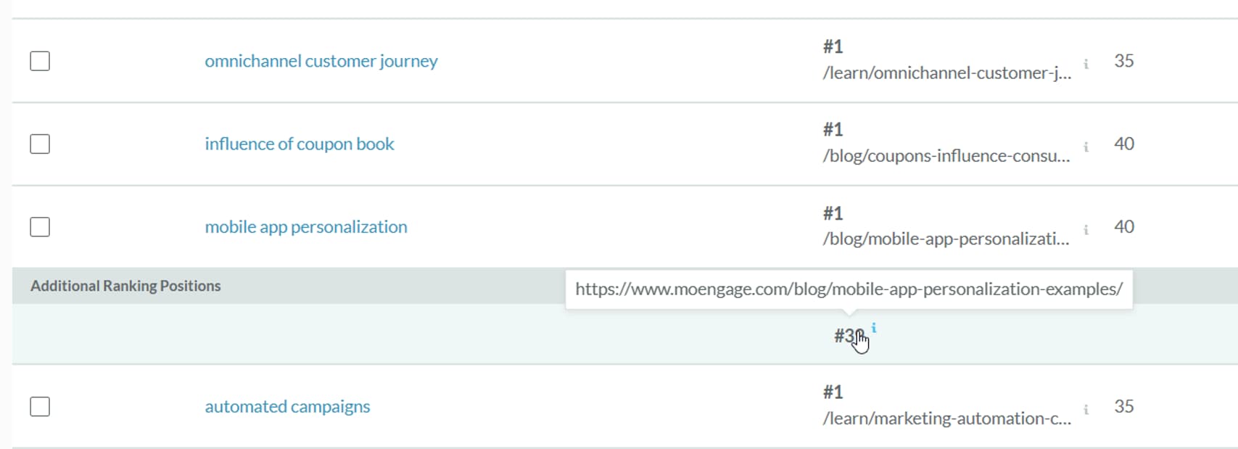The width and height of the screenshot is (1238, 449).
Task: Click info icon in mobile app personalization row
Action: (x=1086, y=230)
